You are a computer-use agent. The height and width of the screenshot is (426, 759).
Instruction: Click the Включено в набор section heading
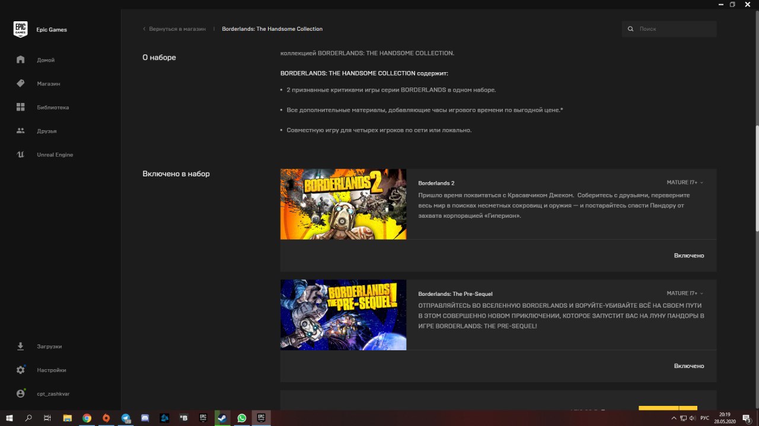[x=176, y=174]
